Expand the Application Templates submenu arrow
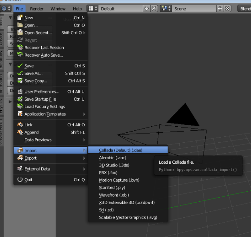251x237 pixels. tap(84, 114)
